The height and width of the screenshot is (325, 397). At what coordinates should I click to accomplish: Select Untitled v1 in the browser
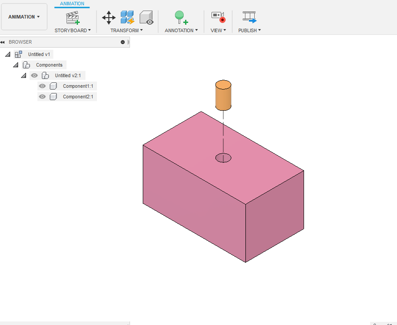(39, 55)
